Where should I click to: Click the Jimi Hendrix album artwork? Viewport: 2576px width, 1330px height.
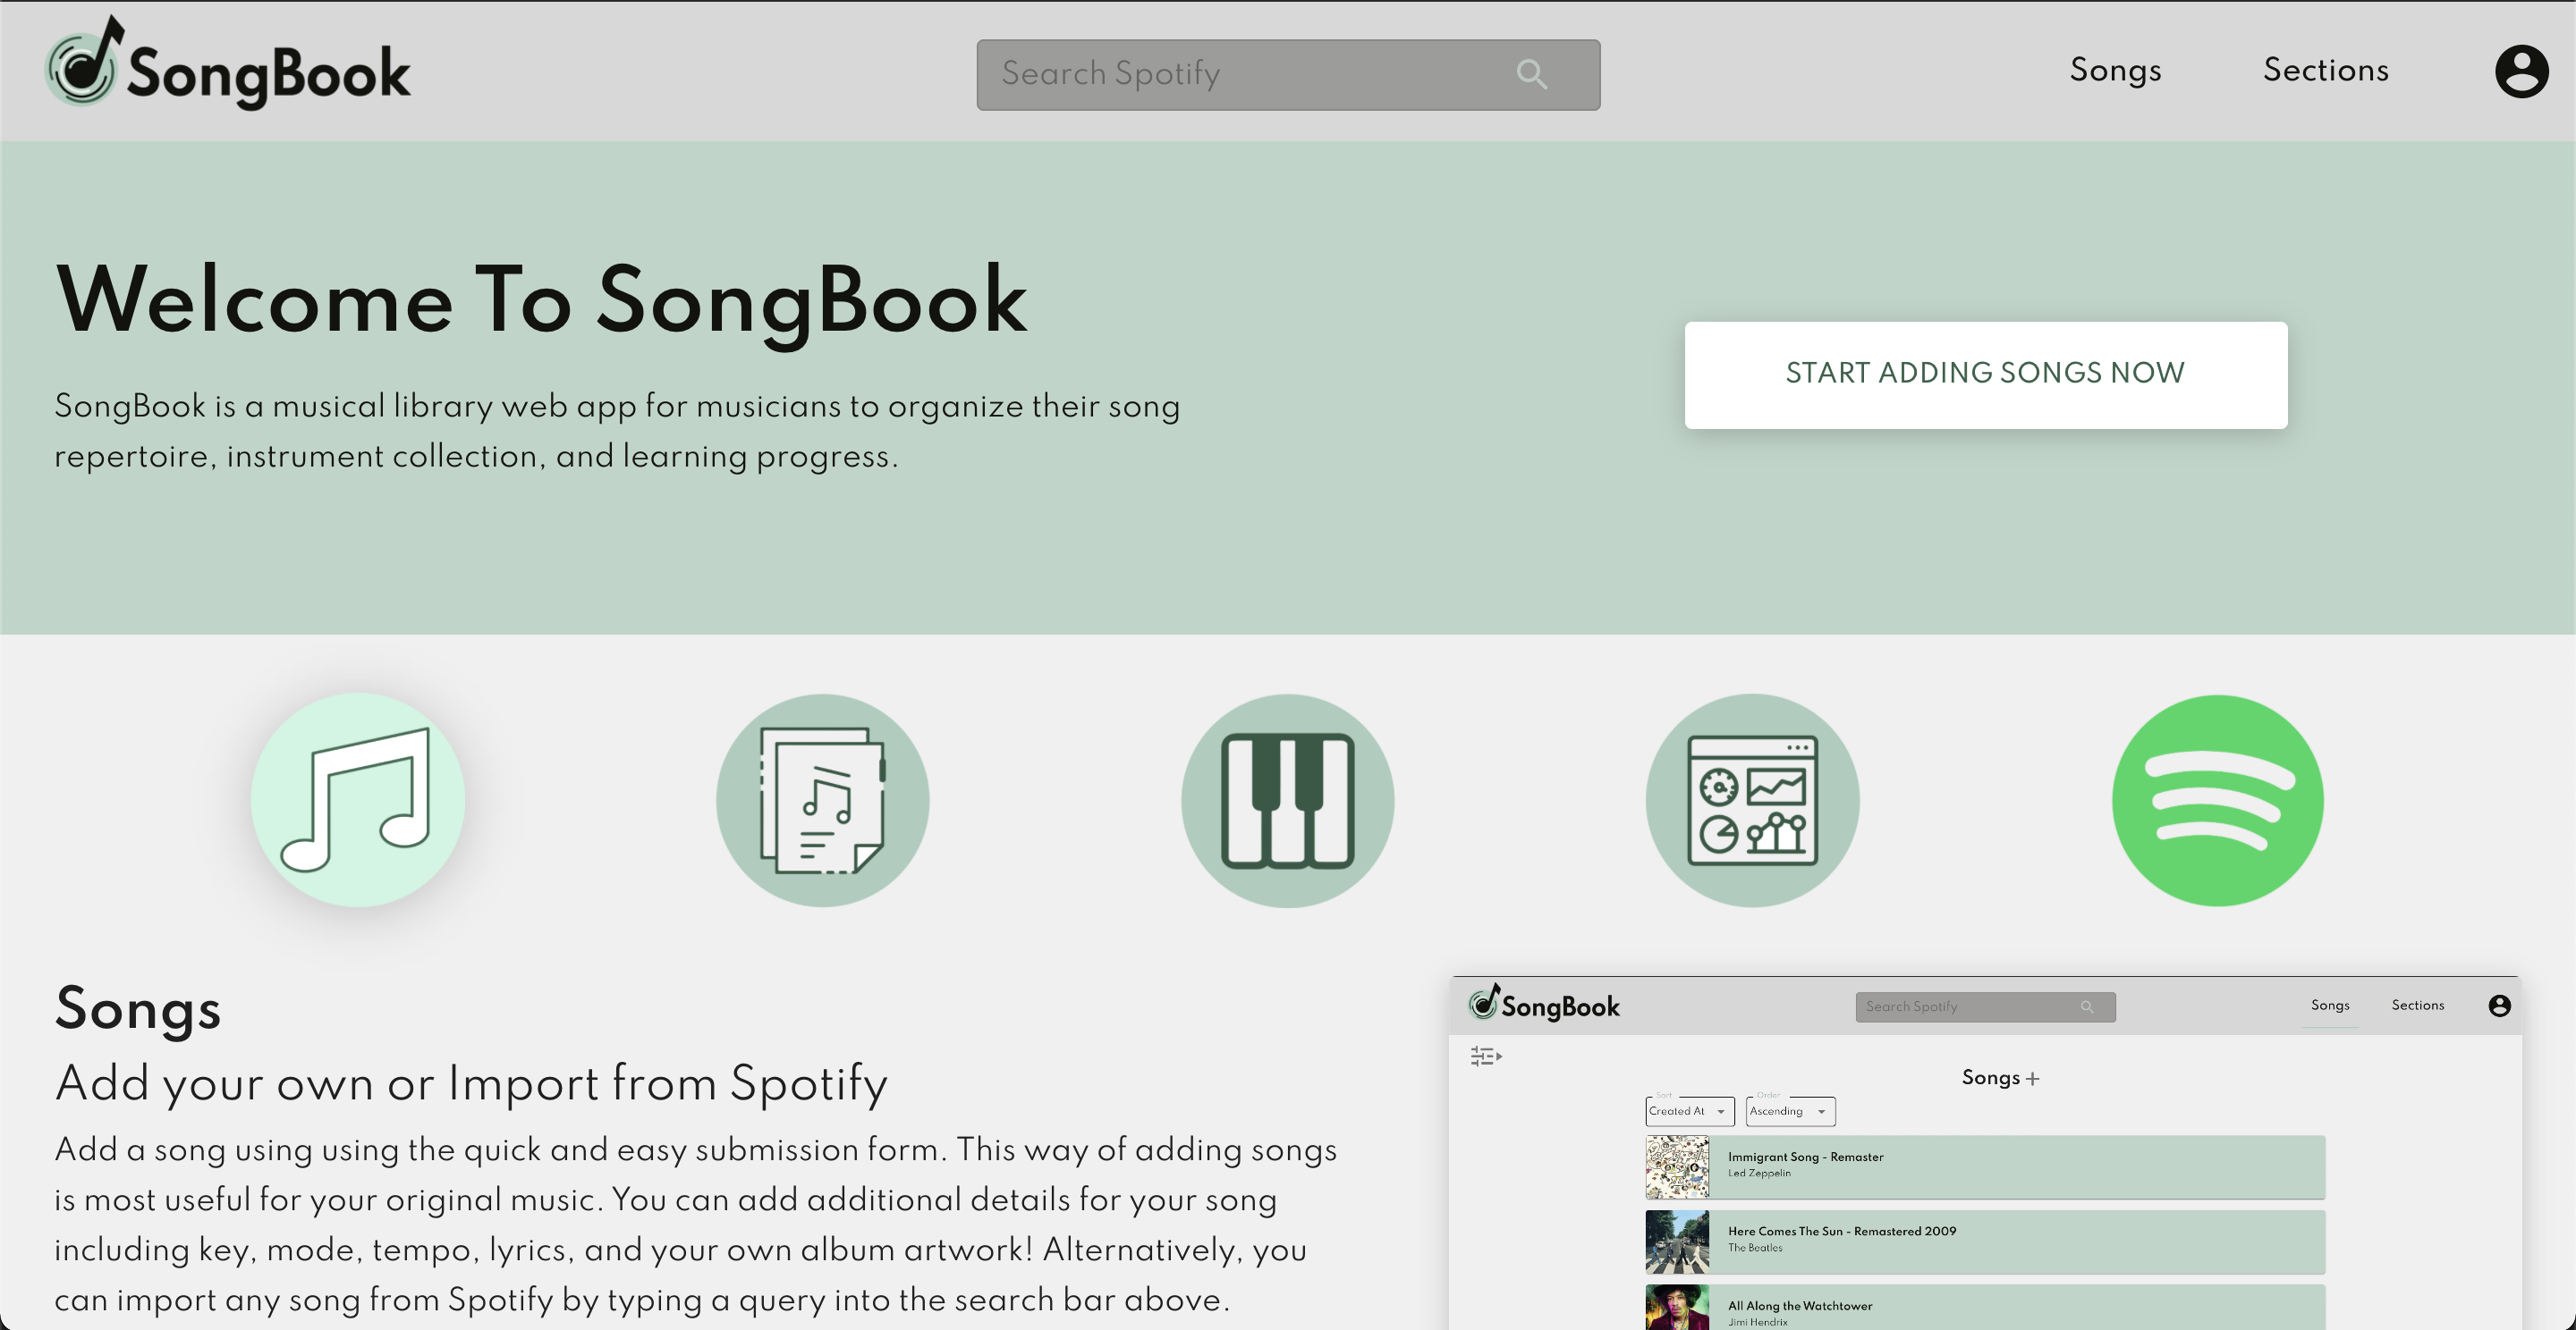point(1676,1309)
